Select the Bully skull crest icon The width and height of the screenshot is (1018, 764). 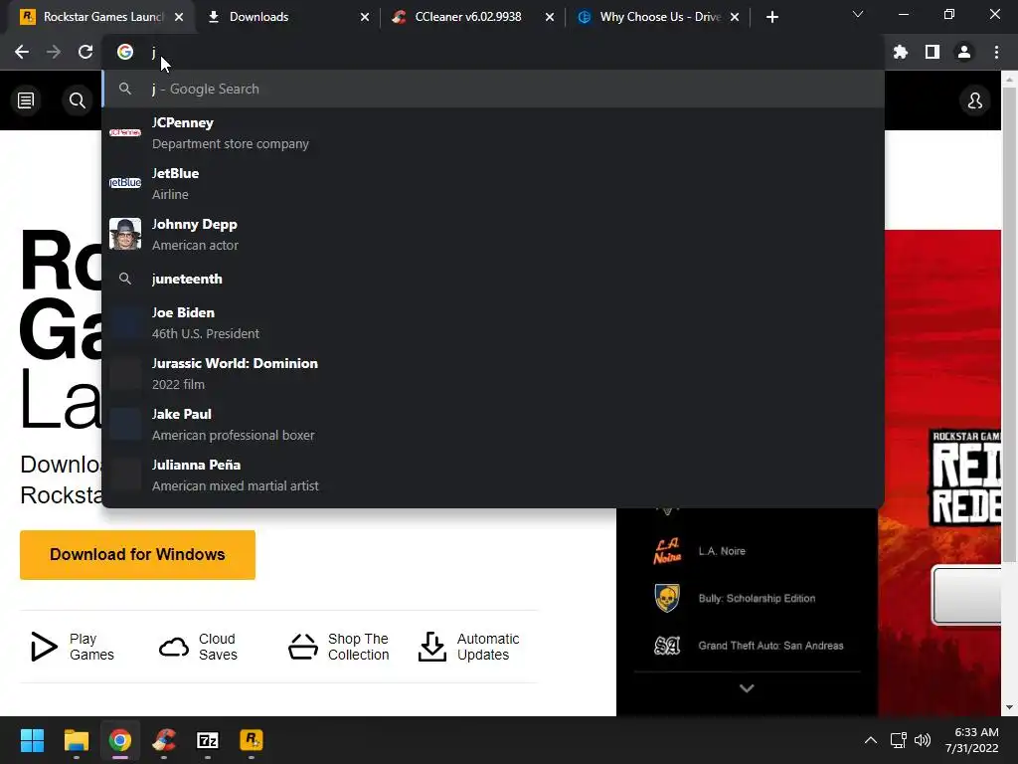667,598
